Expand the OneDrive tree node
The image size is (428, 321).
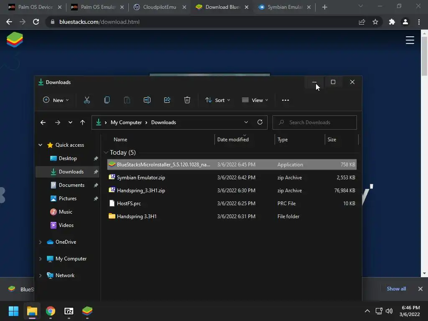click(x=41, y=242)
